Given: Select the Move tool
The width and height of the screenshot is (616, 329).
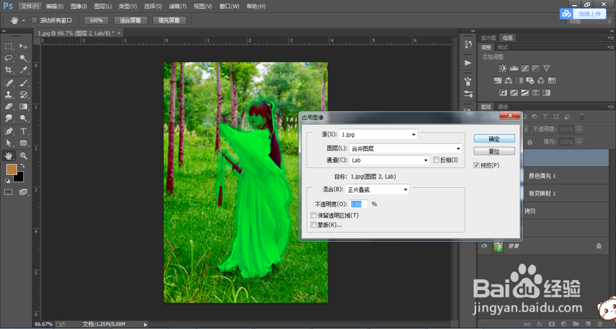Looking at the screenshot, I should click(x=23, y=46).
